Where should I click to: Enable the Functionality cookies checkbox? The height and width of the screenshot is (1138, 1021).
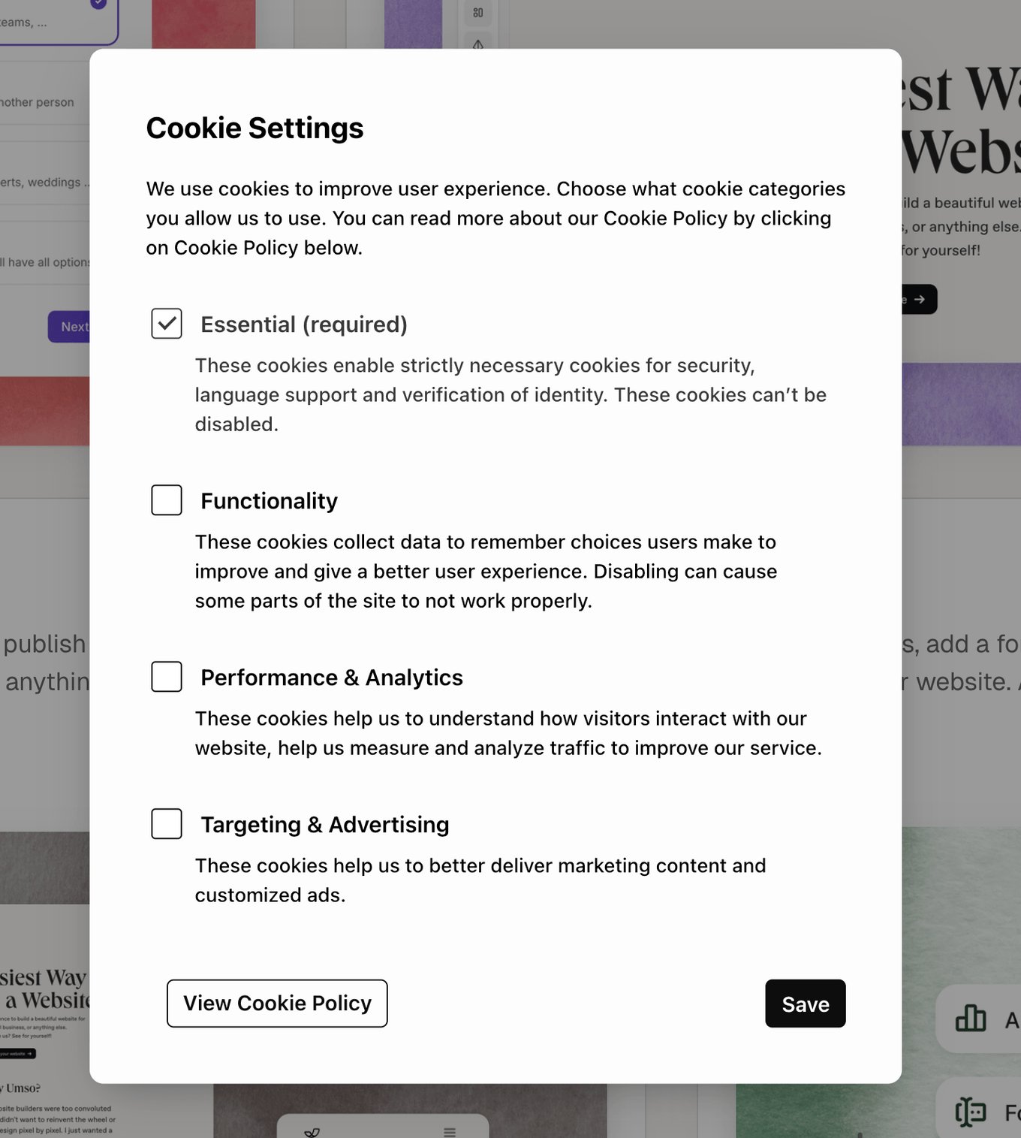[x=167, y=500]
